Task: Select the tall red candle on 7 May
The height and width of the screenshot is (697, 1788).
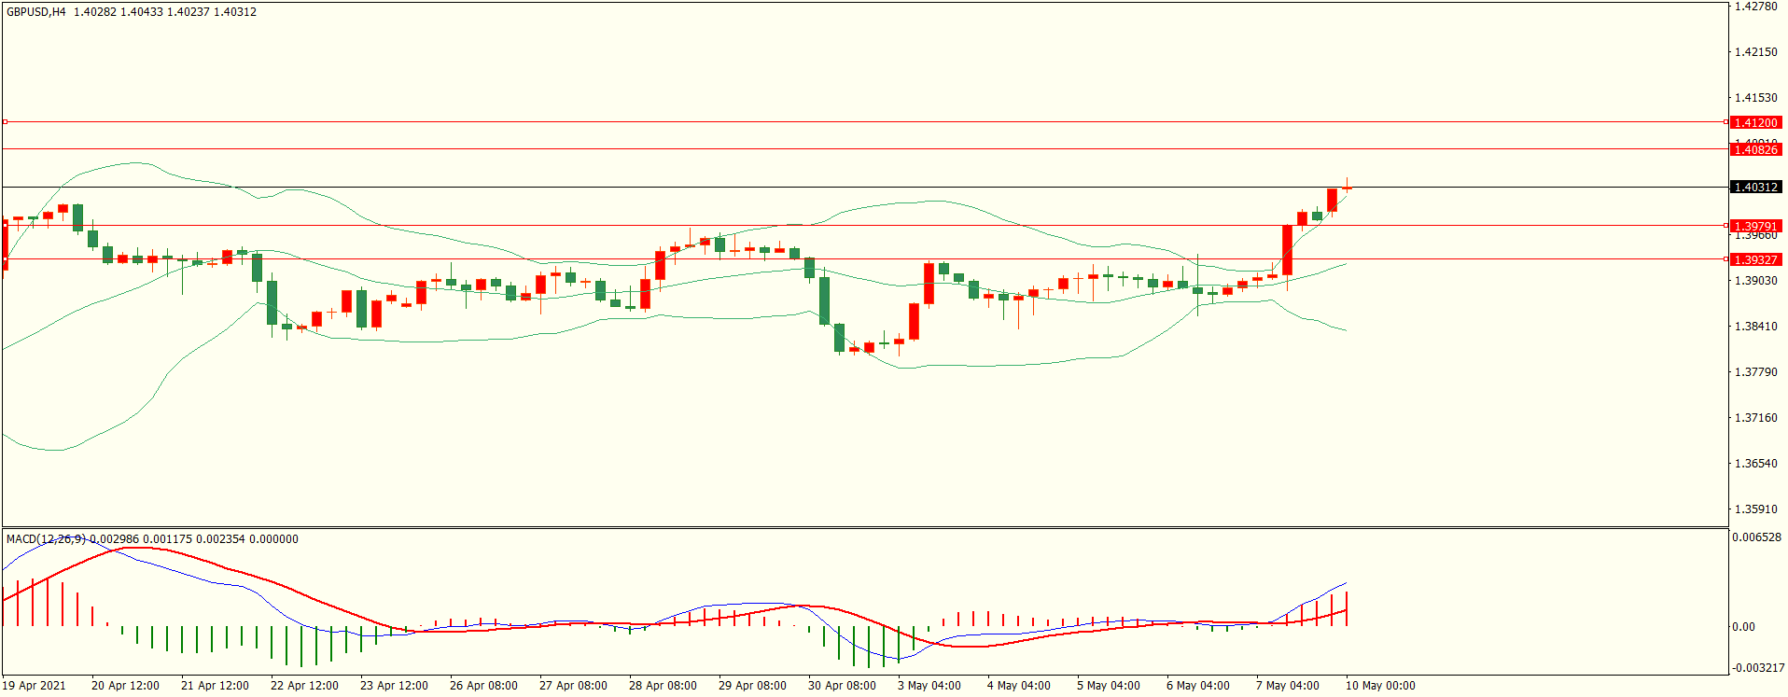Action: click(1288, 250)
